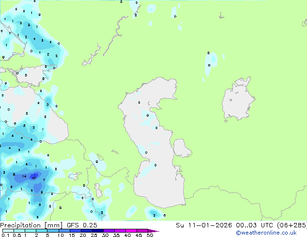Select the 30–35 mm purple legend swatch
The image size is (307, 237).
109,231
